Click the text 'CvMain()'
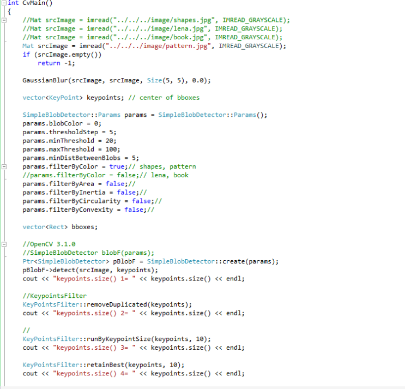Image resolution: width=405 pixels, height=389 pixels. point(38,3)
